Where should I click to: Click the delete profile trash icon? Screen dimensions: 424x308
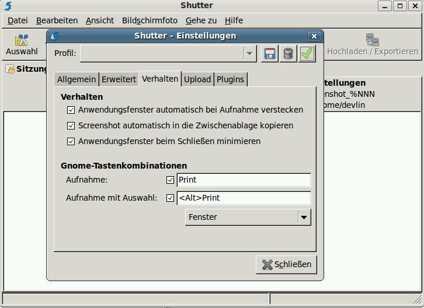(289, 54)
